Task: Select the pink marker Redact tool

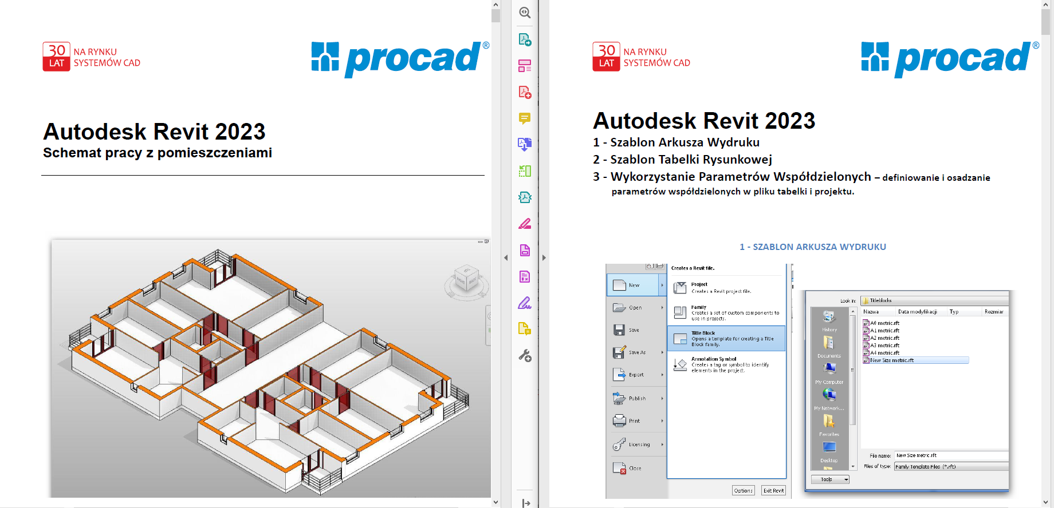Action: pyautogui.click(x=525, y=224)
